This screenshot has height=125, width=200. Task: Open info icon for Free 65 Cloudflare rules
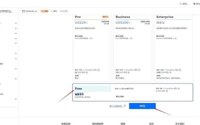coord(178,88)
